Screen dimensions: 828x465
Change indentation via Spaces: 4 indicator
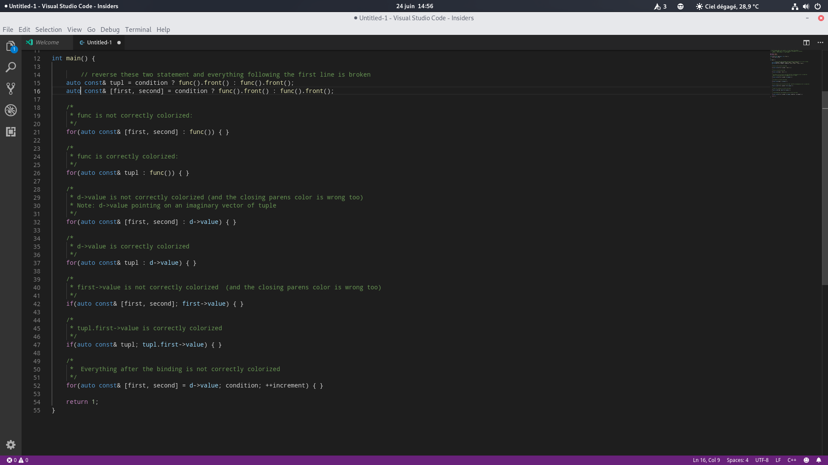pyautogui.click(x=737, y=460)
